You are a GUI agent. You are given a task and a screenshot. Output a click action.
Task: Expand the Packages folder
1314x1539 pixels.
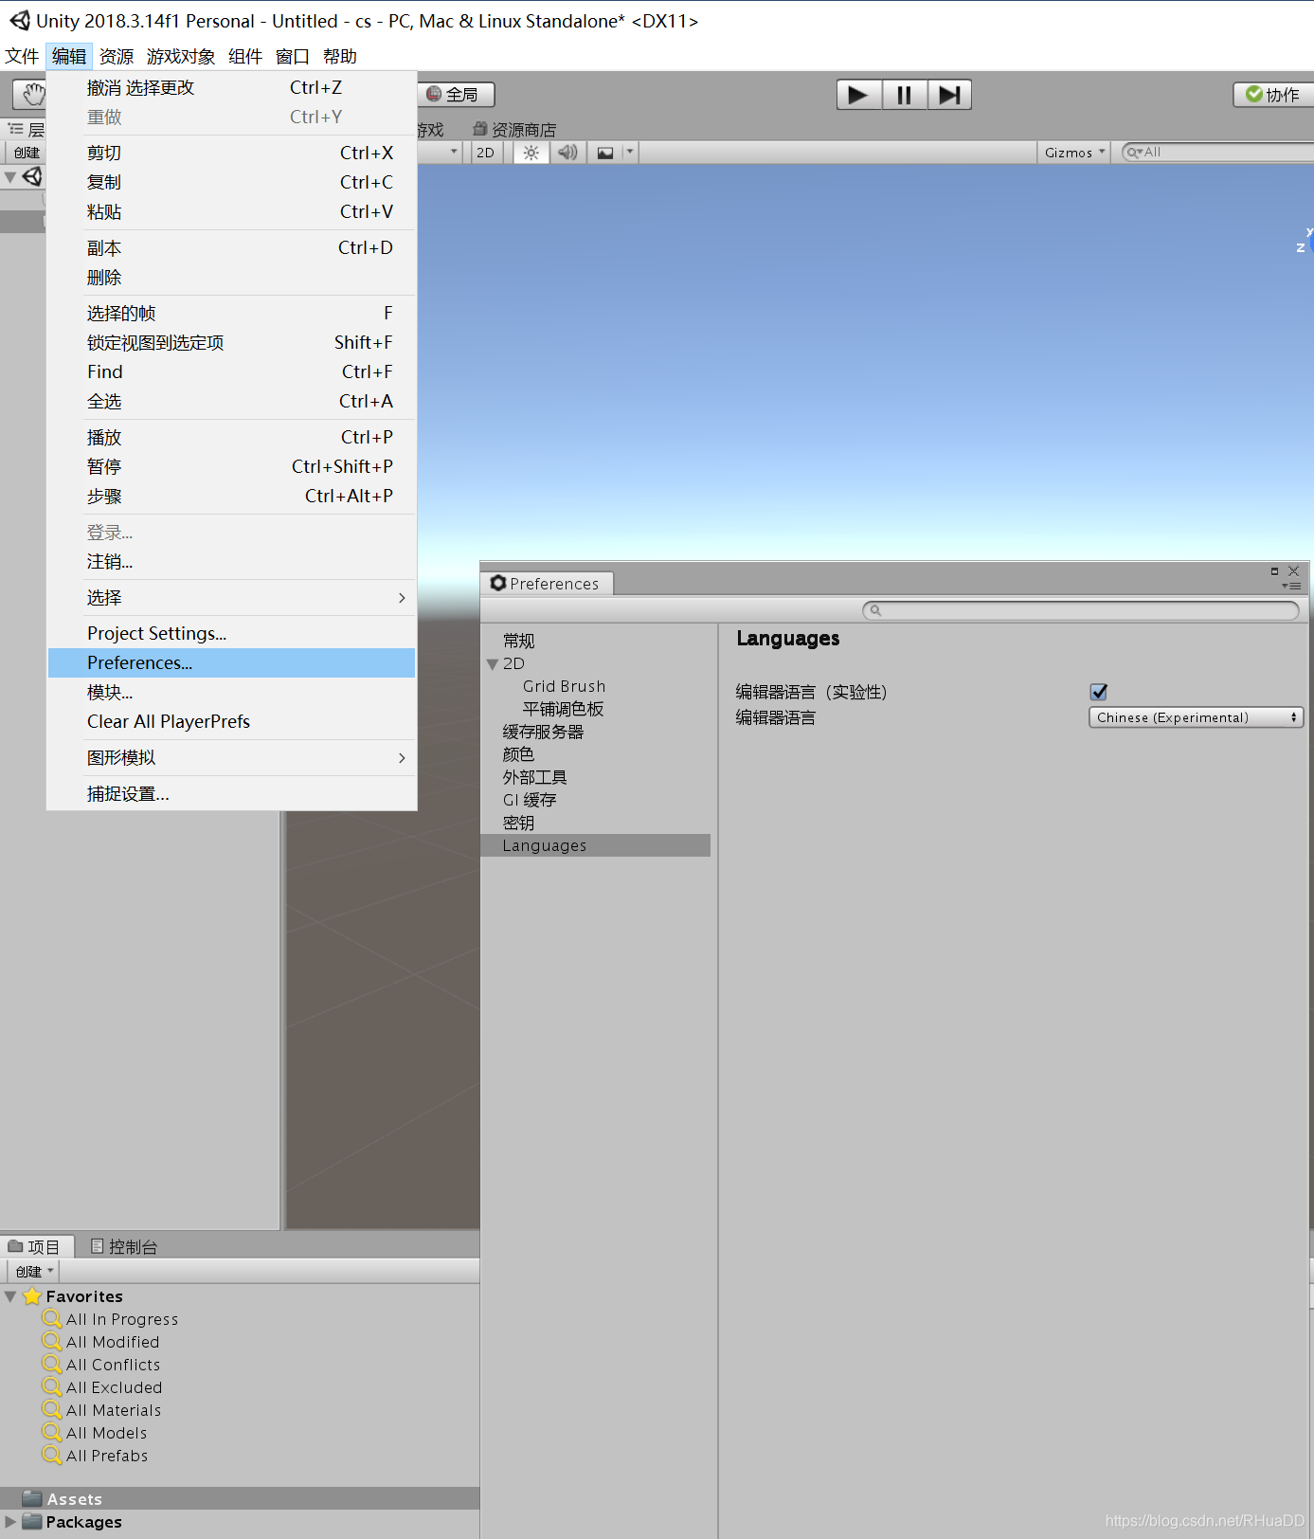(10, 1522)
